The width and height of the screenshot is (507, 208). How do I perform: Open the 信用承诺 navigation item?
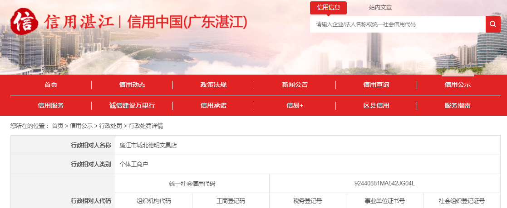click(213, 105)
